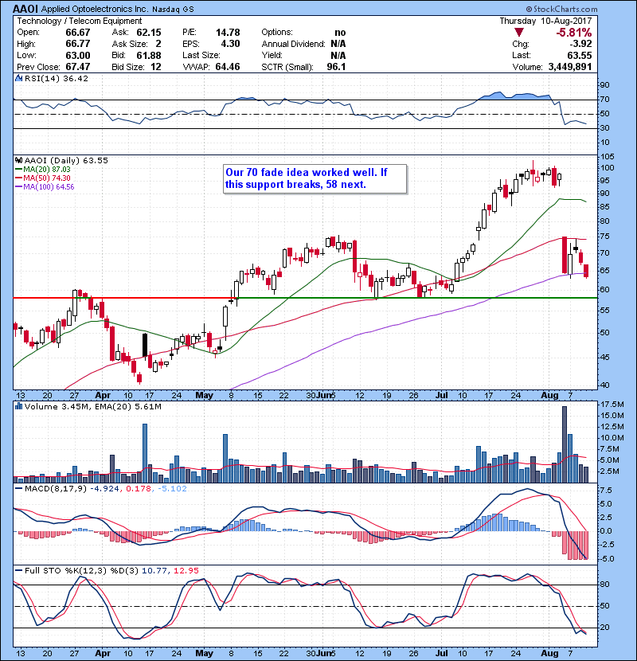Click the red MACD signal value 0.178
637x661 pixels.
tap(139, 489)
